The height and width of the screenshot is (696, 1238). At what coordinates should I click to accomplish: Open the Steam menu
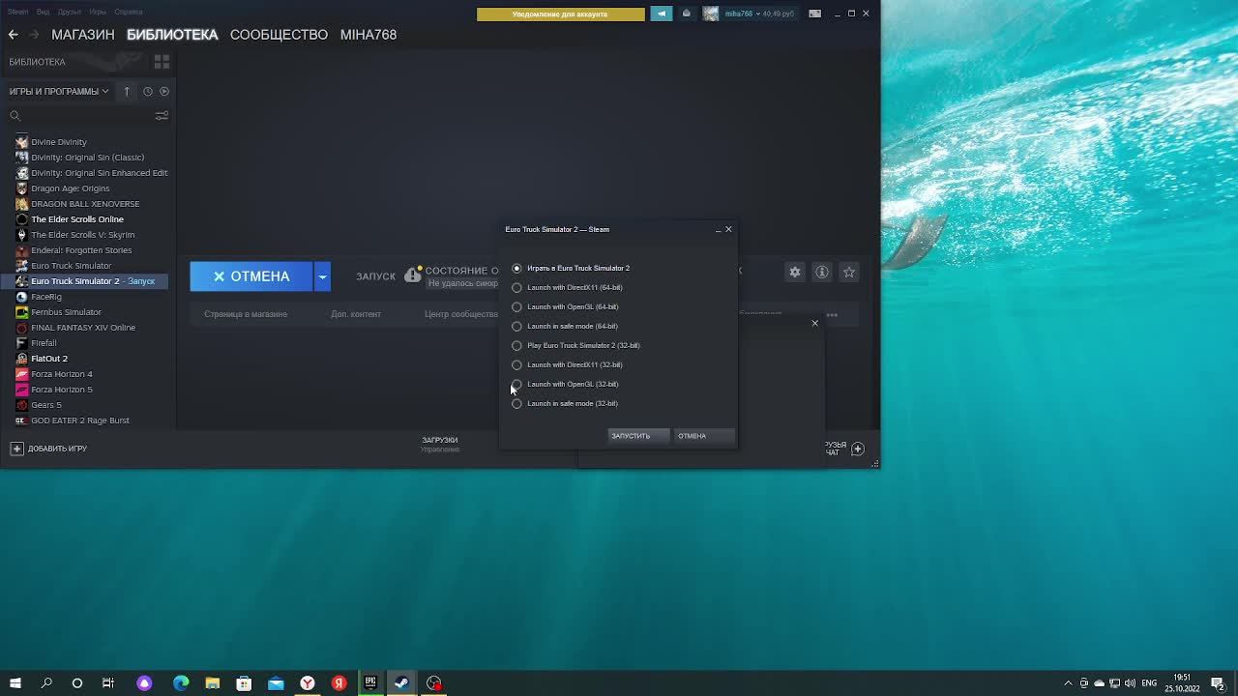[x=18, y=13]
